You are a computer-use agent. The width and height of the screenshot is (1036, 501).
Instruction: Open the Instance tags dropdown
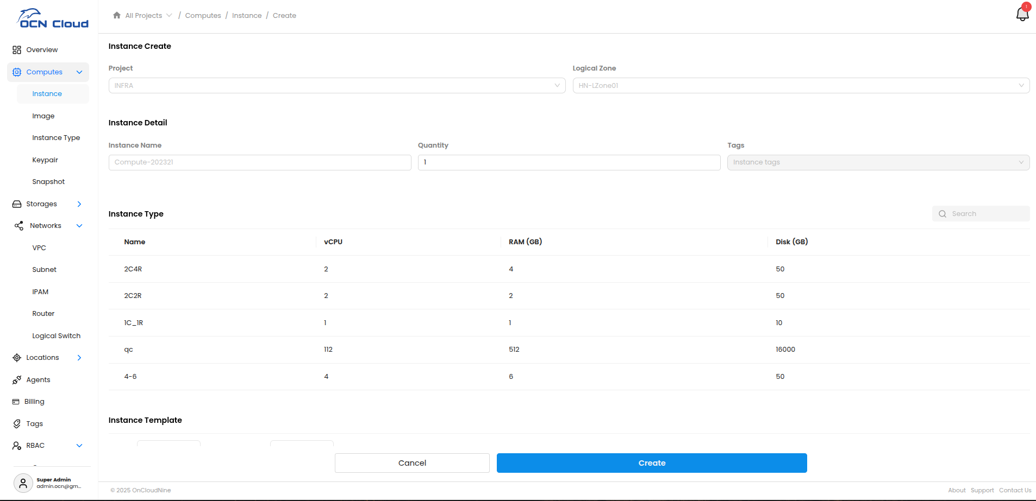tap(878, 162)
